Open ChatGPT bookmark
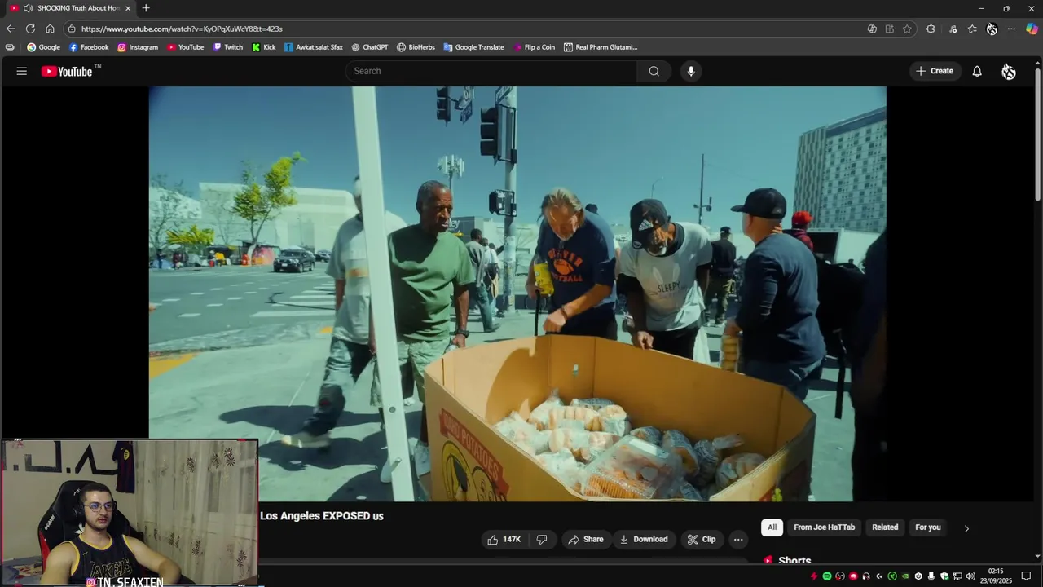 (370, 47)
